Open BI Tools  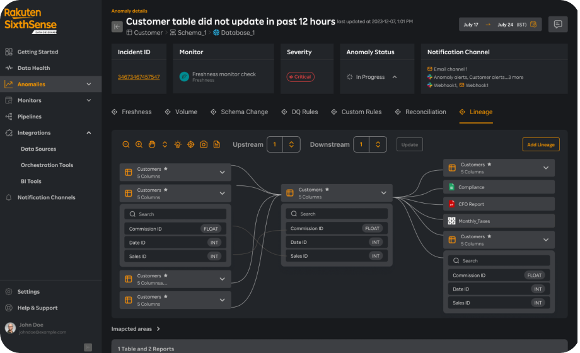(x=31, y=182)
